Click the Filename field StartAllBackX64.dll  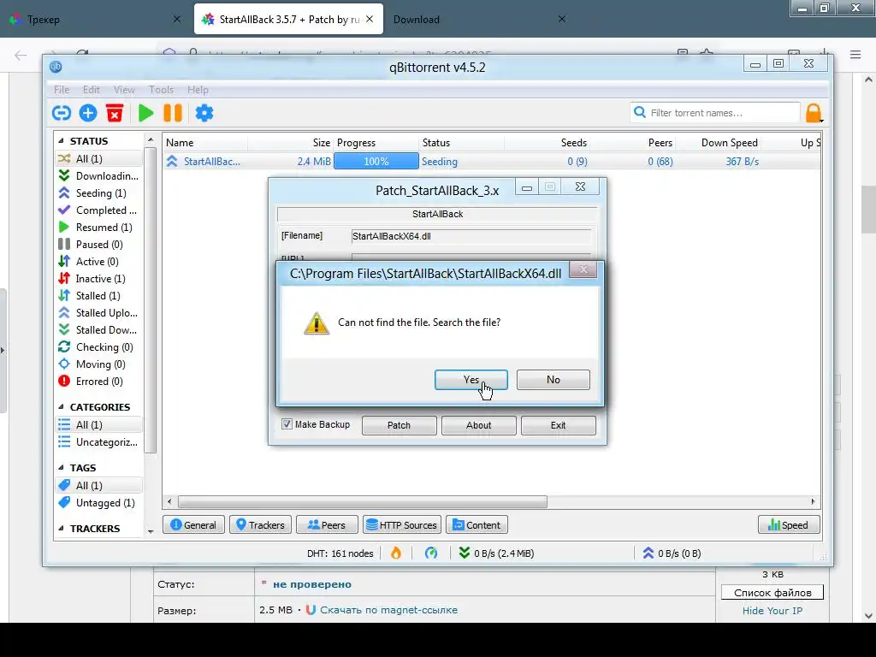tap(471, 236)
